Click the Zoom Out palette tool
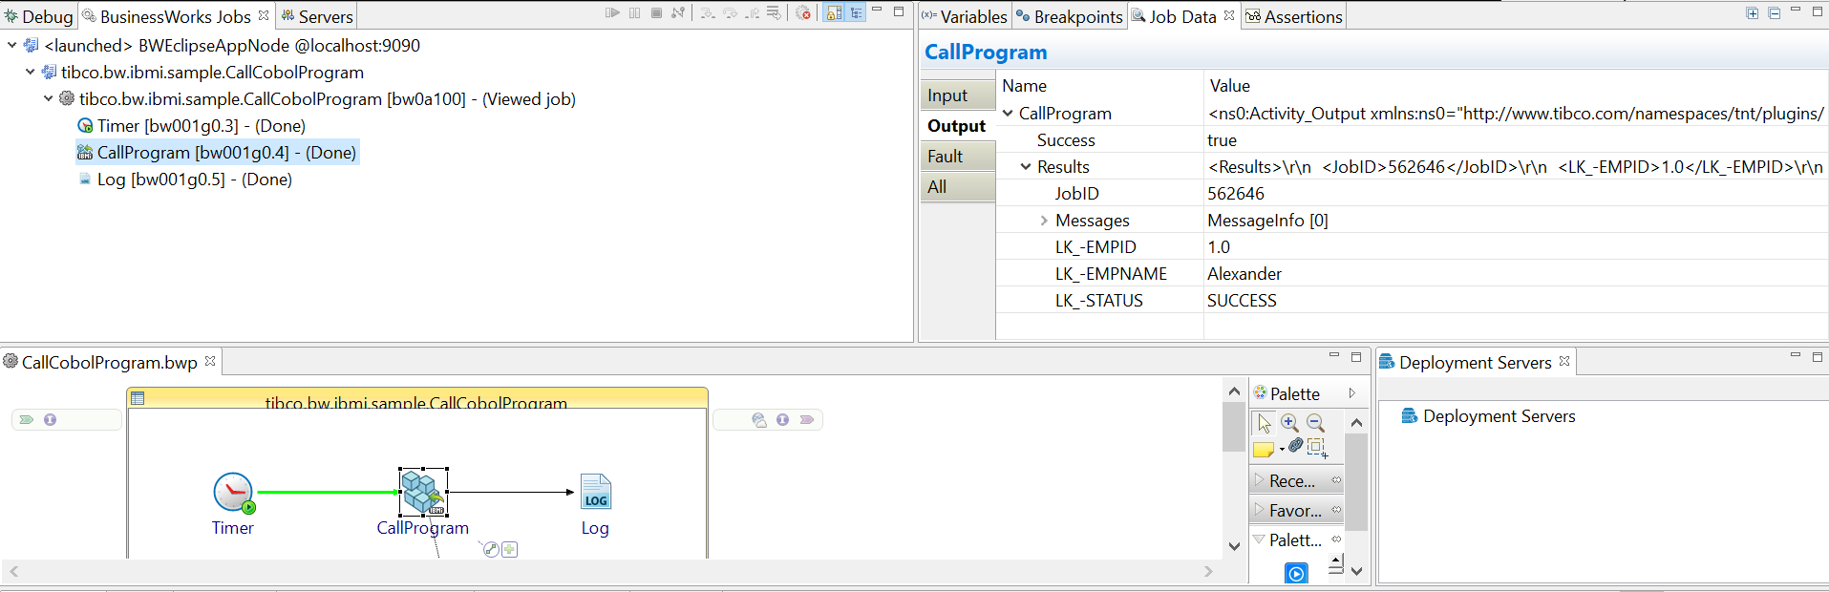The width and height of the screenshot is (1829, 592). tap(1315, 423)
